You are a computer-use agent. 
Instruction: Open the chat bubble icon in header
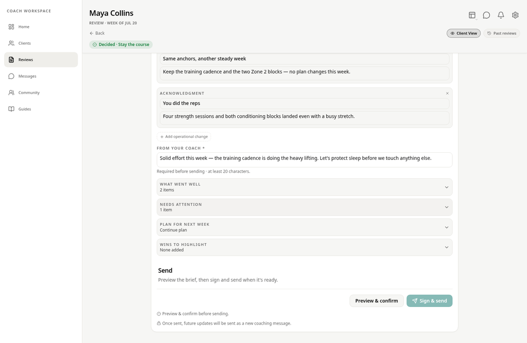pos(486,15)
